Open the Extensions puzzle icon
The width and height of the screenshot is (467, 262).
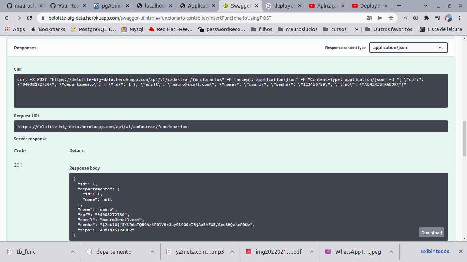(426, 18)
